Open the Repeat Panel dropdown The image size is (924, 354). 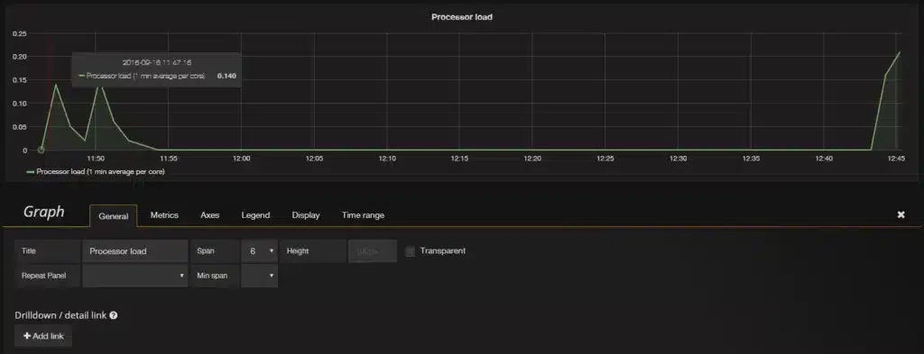pos(135,276)
